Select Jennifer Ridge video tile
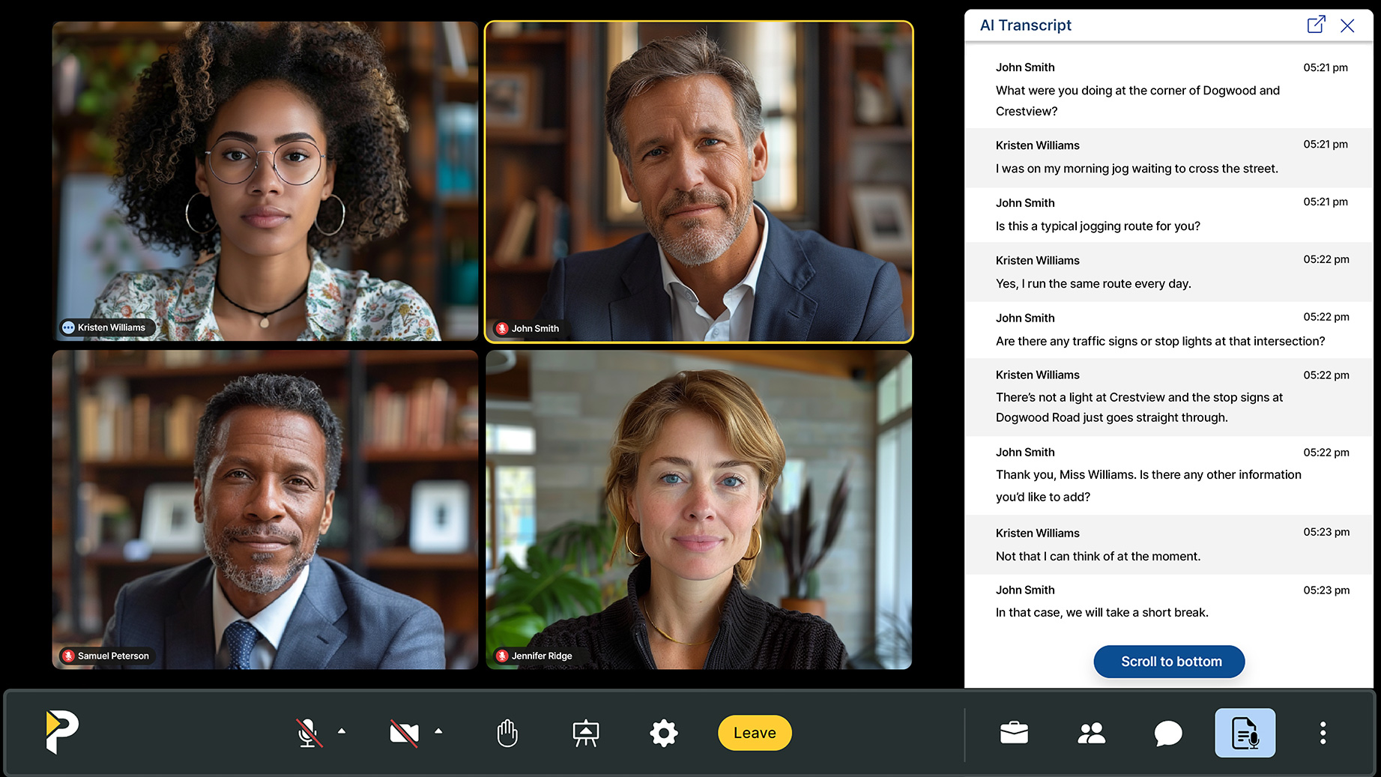The image size is (1381, 777). (x=699, y=510)
